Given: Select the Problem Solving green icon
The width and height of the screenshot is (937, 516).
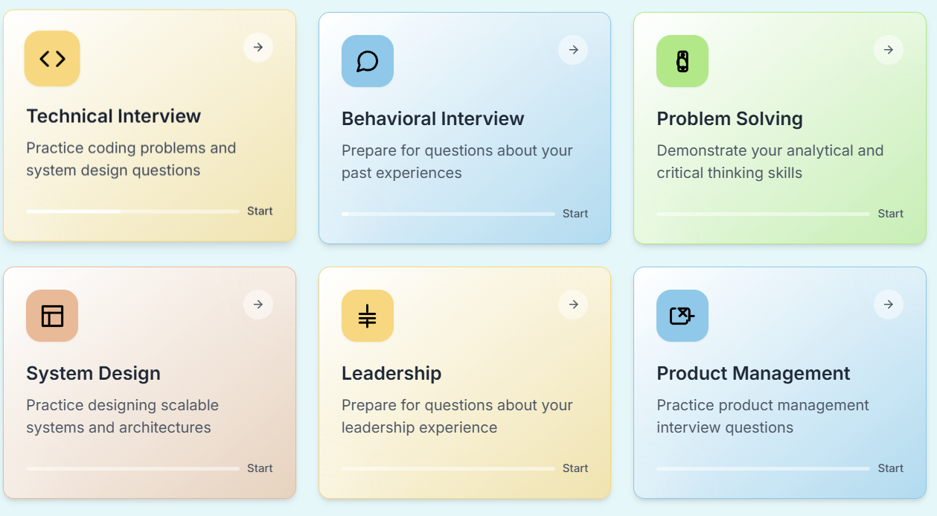Looking at the screenshot, I should coord(682,61).
